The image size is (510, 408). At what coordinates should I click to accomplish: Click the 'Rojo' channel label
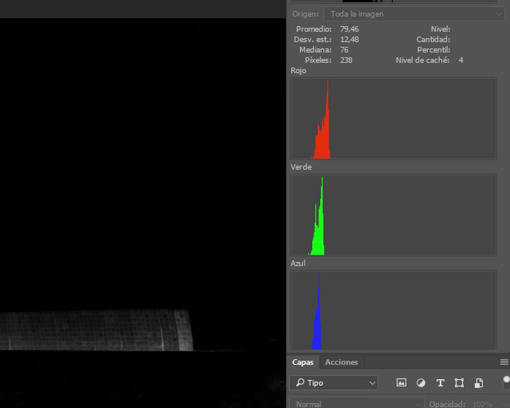click(298, 71)
